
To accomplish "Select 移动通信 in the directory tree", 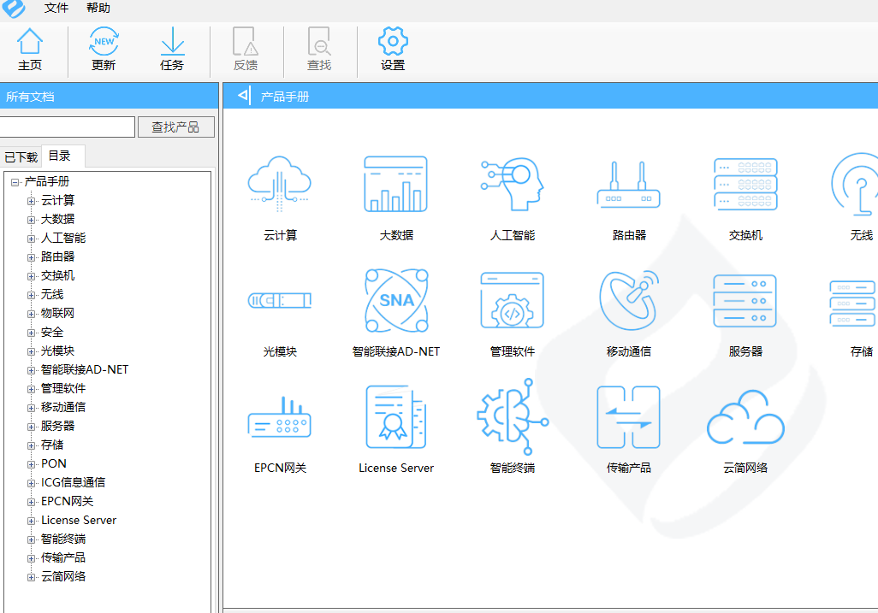I will 63,407.
